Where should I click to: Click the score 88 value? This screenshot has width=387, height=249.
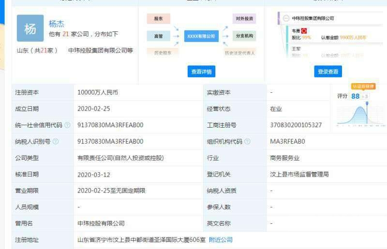coord(355,96)
